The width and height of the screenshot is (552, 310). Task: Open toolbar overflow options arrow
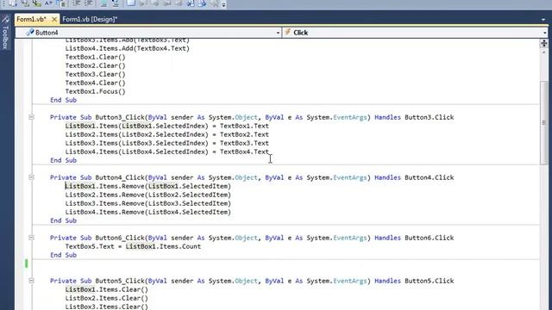(x=223, y=4)
